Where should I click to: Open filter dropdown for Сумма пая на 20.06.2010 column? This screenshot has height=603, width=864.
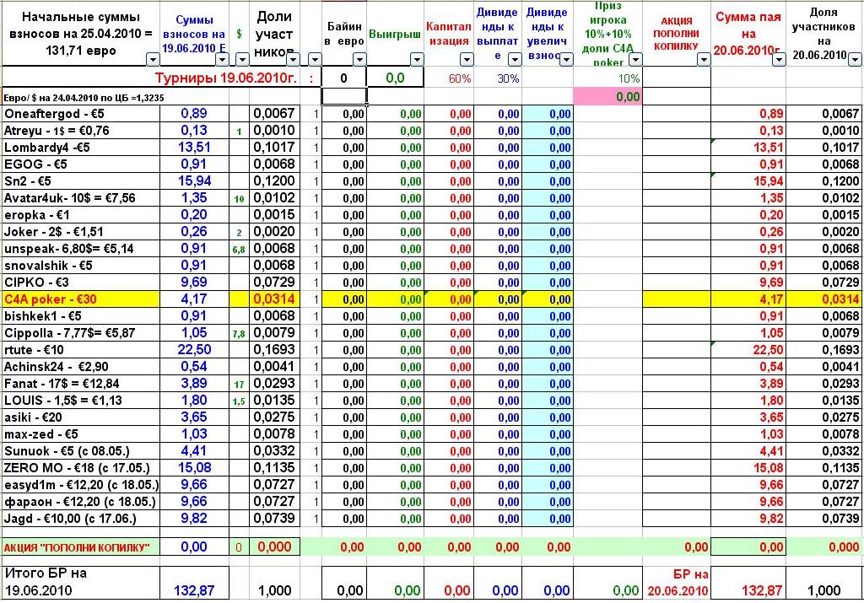[779, 59]
